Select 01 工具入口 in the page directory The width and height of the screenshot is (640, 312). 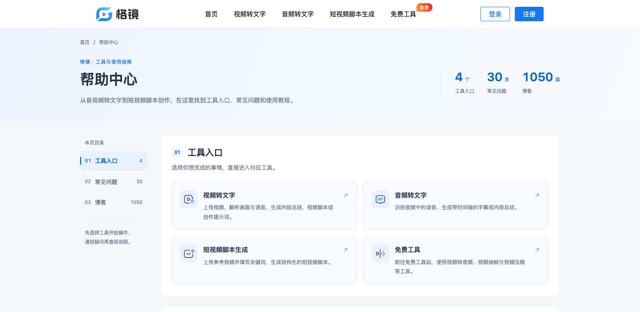114,161
